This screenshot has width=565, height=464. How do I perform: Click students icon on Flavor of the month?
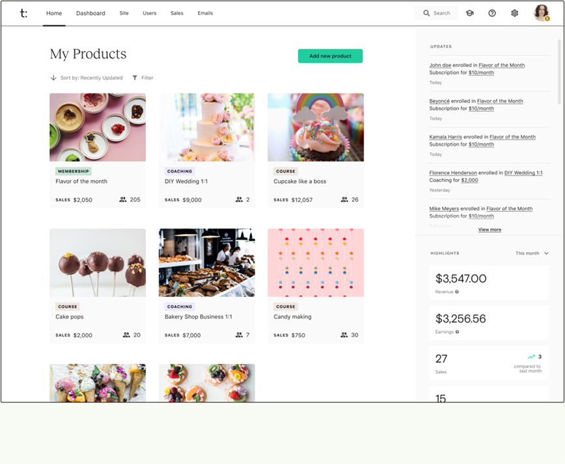pos(123,200)
